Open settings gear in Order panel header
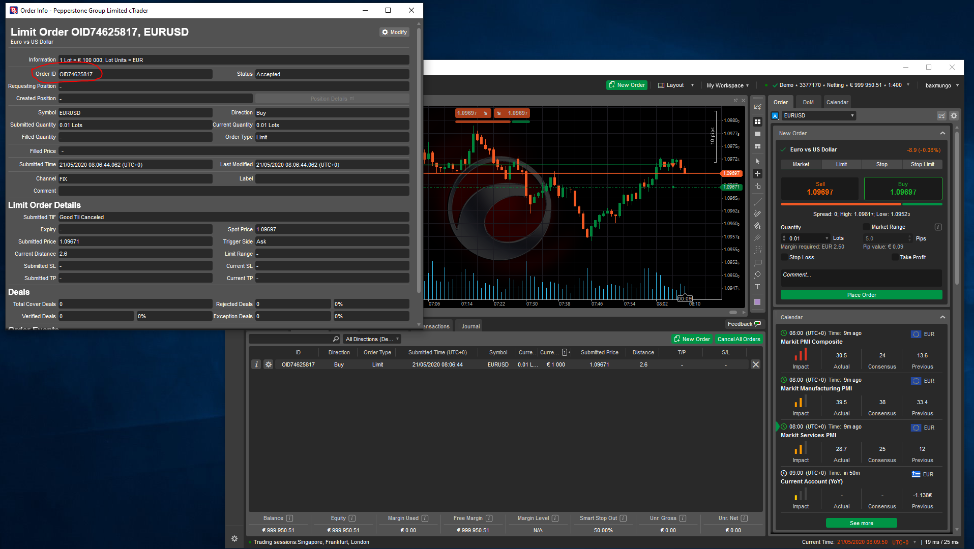The height and width of the screenshot is (549, 974). [x=954, y=116]
